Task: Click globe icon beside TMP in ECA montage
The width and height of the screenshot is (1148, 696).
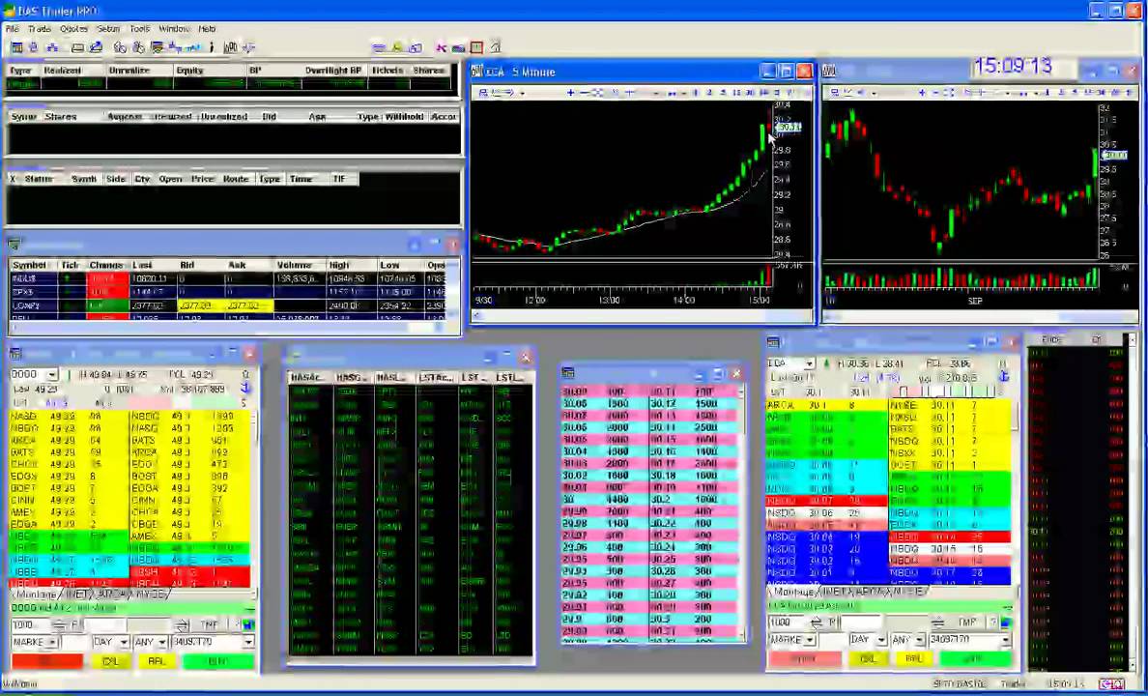Action: point(1005,622)
